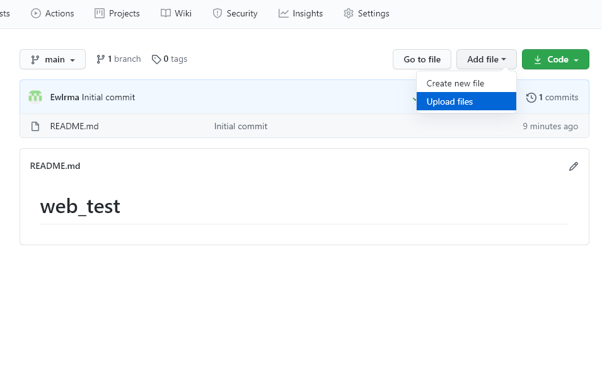
Task: Click the play icon beside Actions
Action: (36, 13)
